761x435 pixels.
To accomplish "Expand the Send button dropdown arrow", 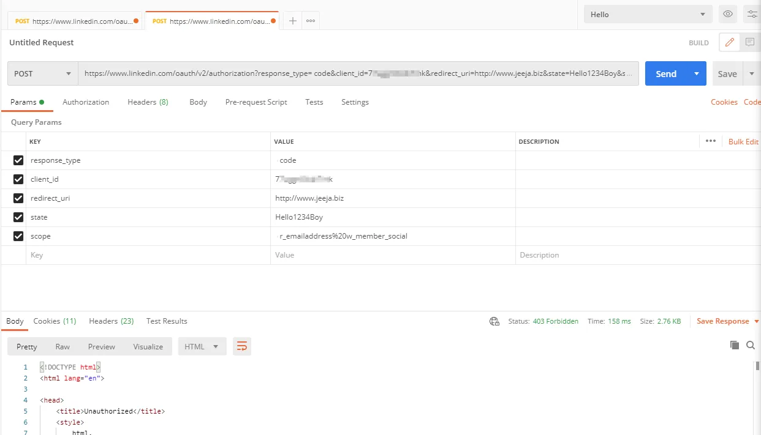I will pos(697,73).
